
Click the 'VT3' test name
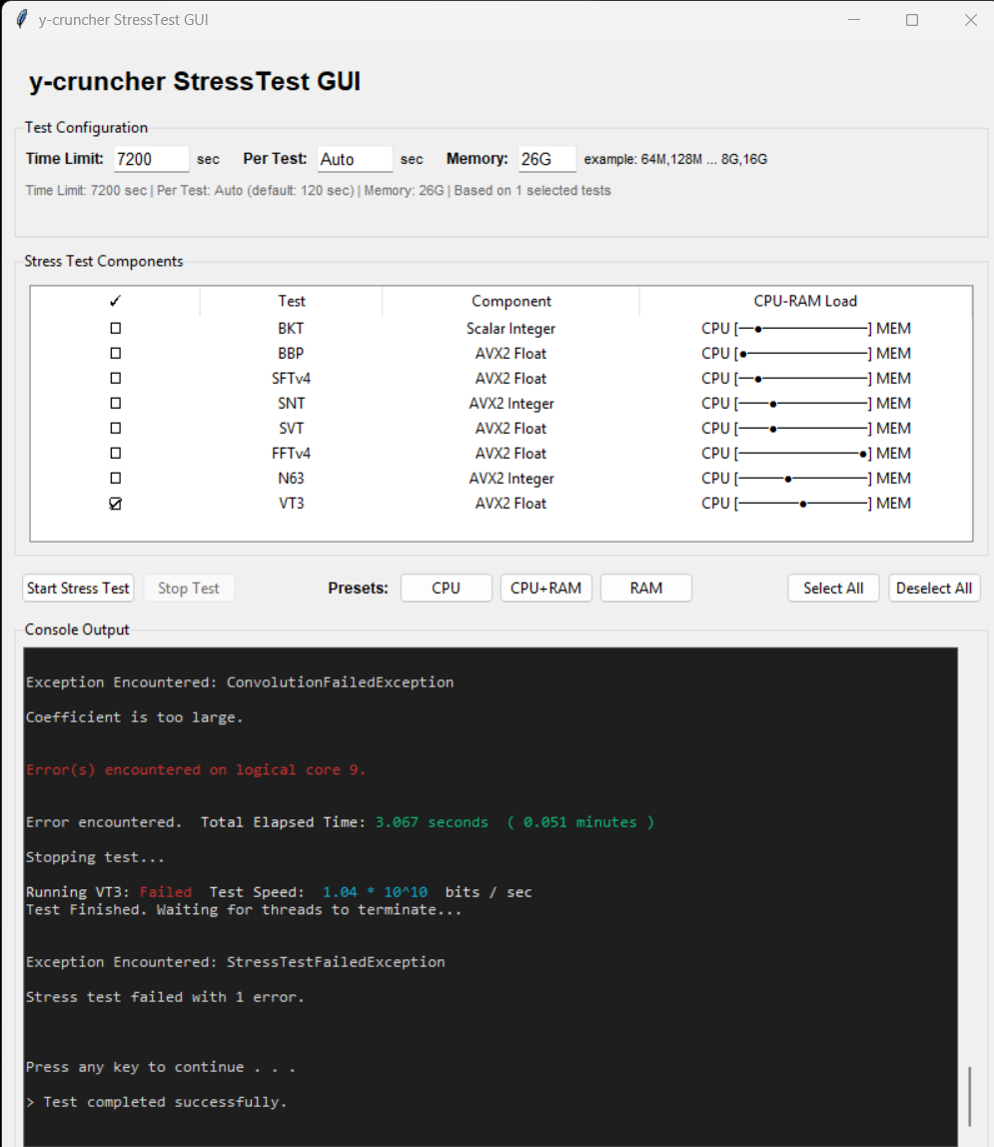point(291,504)
